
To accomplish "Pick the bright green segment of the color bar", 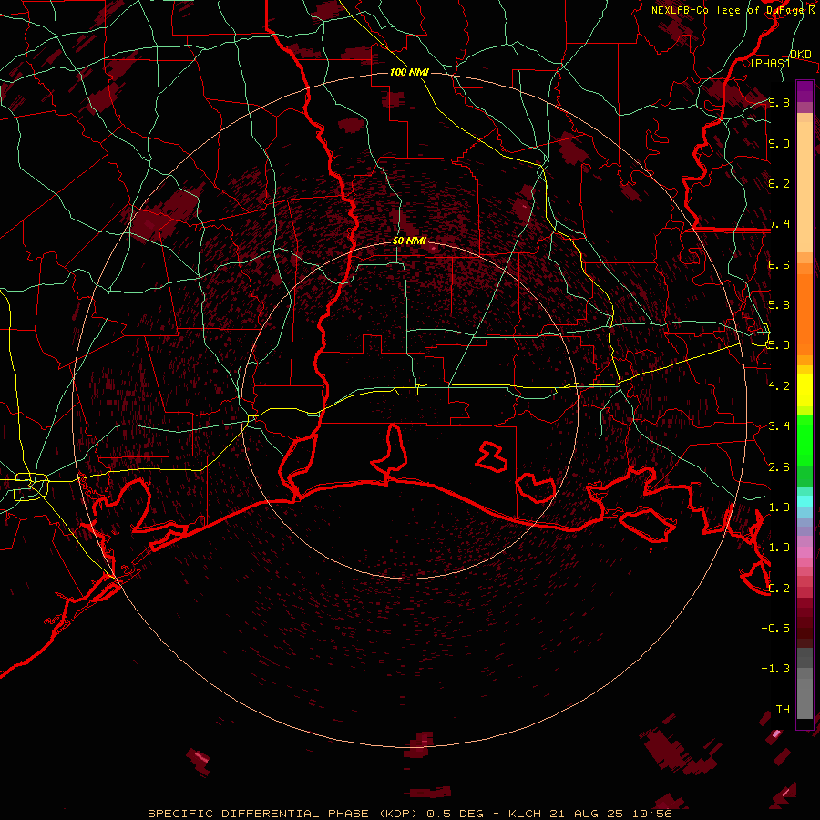I will [x=805, y=440].
